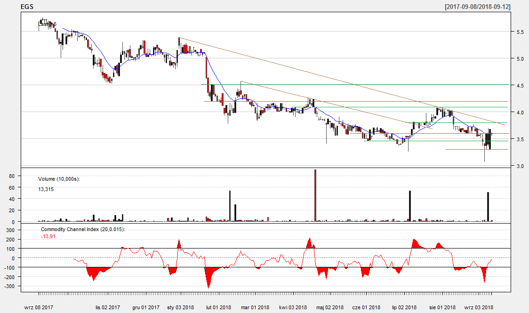Click the 13,315 volume value
Screen dimensions: 529x313
click(46, 190)
